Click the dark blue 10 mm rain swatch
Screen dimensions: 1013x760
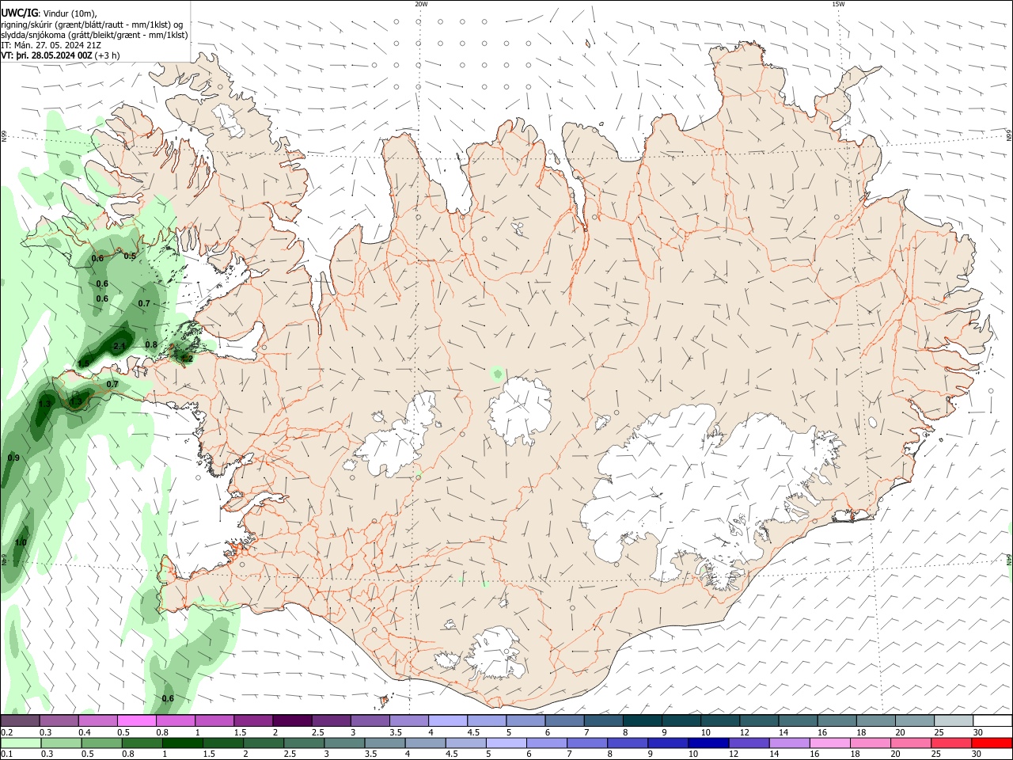[708, 743]
